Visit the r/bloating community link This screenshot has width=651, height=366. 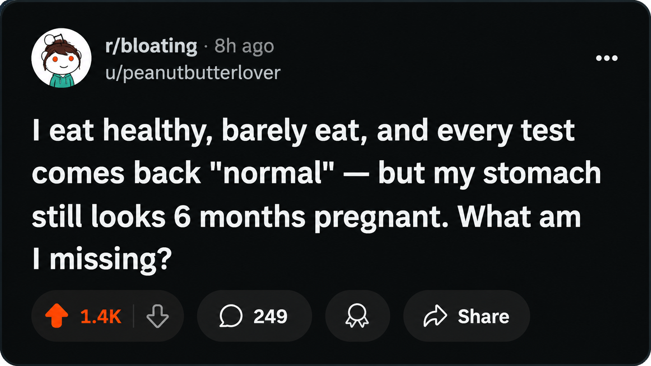click(151, 46)
